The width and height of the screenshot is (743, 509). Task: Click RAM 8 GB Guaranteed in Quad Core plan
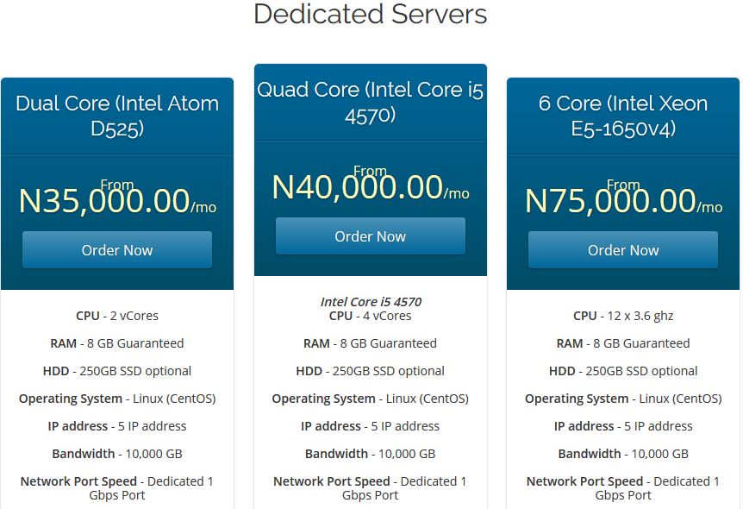370,343
